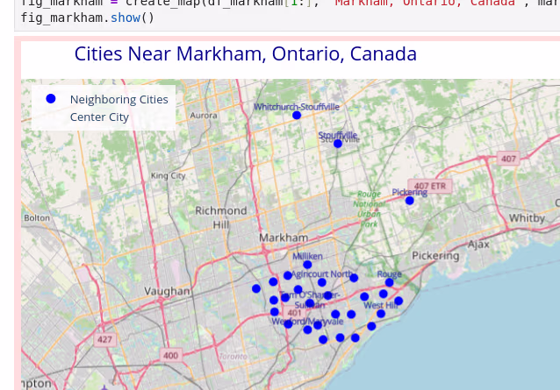Select the blue marker beneath the Rouge label

tap(390, 282)
